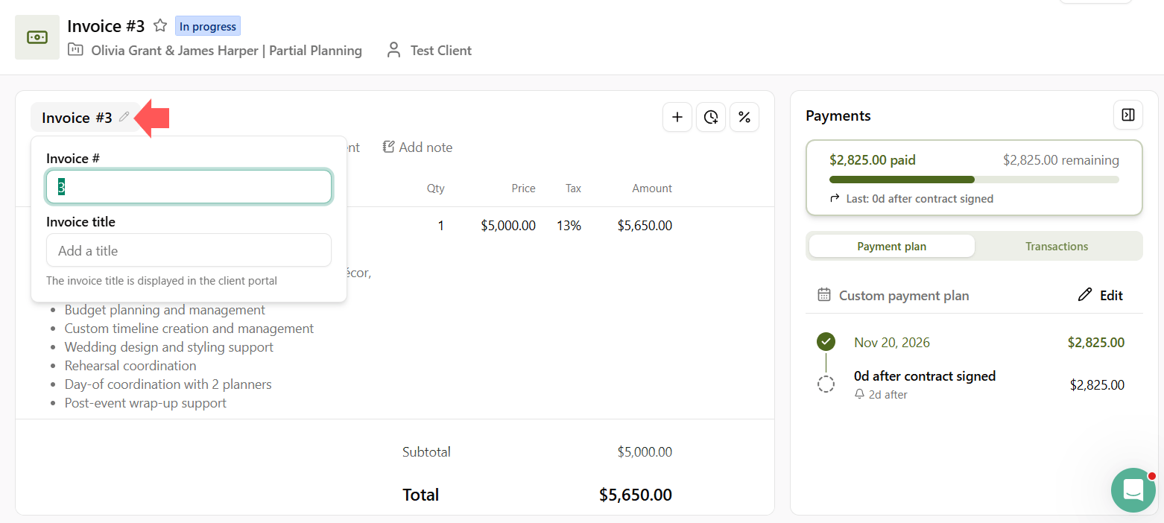The height and width of the screenshot is (523, 1164).
Task: Click Post-event wrap-up support bullet
Action: pyautogui.click(x=145, y=403)
